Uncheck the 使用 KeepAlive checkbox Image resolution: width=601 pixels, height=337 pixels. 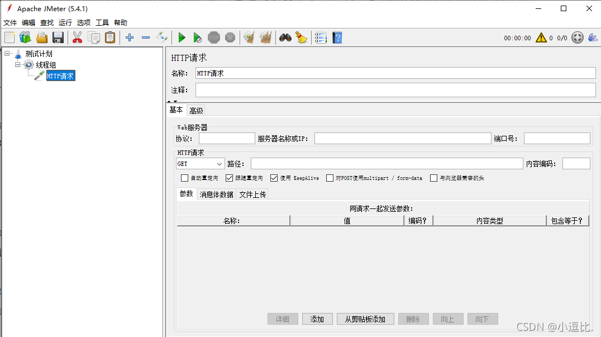(274, 178)
